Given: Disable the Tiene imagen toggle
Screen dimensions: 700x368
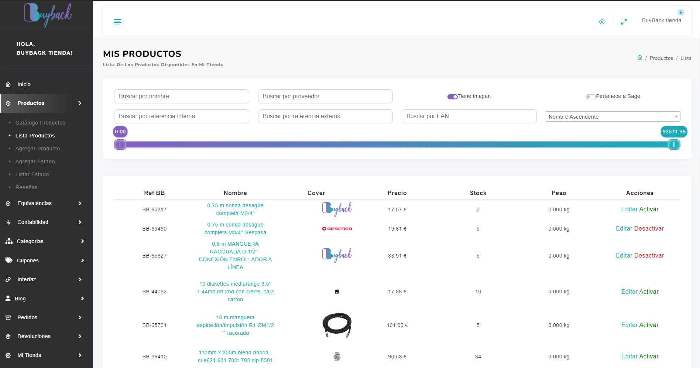Looking at the screenshot, I should pyautogui.click(x=452, y=96).
